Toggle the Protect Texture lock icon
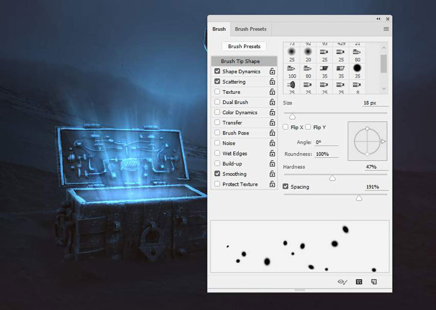 click(272, 184)
